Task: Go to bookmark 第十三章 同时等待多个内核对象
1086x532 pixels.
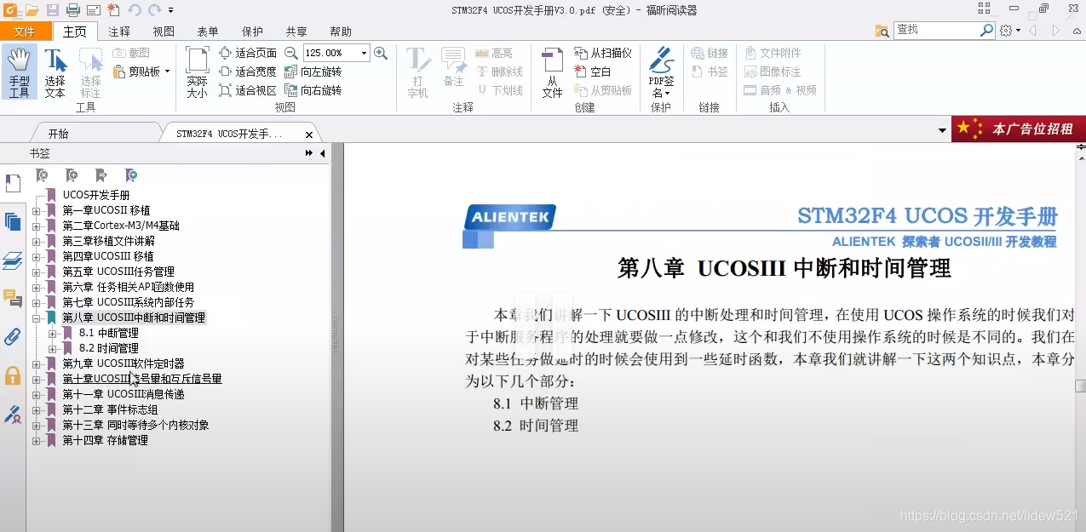Action: (x=135, y=425)
